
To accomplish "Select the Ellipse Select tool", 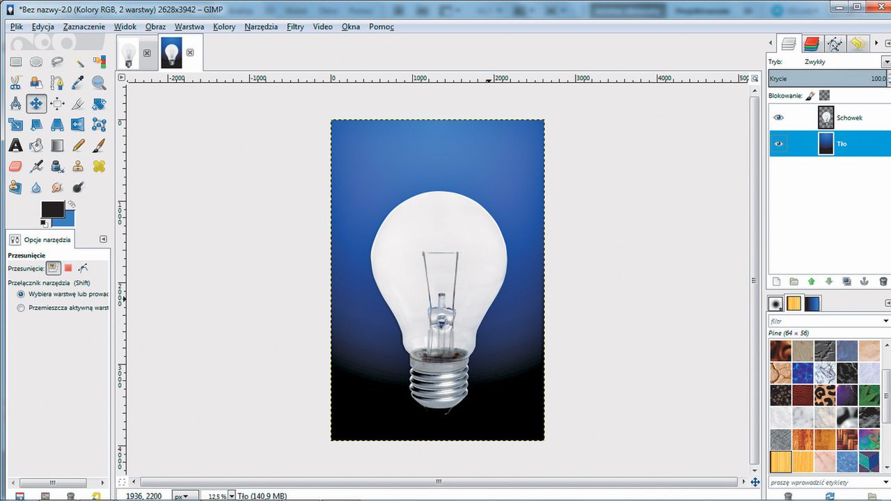I will tap(36, 63).
